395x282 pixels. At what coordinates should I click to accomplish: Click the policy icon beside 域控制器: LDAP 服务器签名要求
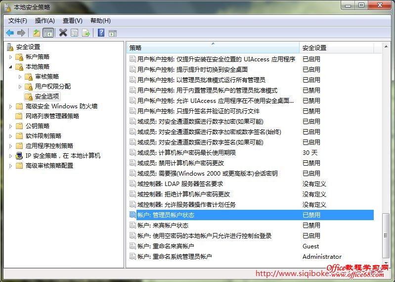point(132,184)
